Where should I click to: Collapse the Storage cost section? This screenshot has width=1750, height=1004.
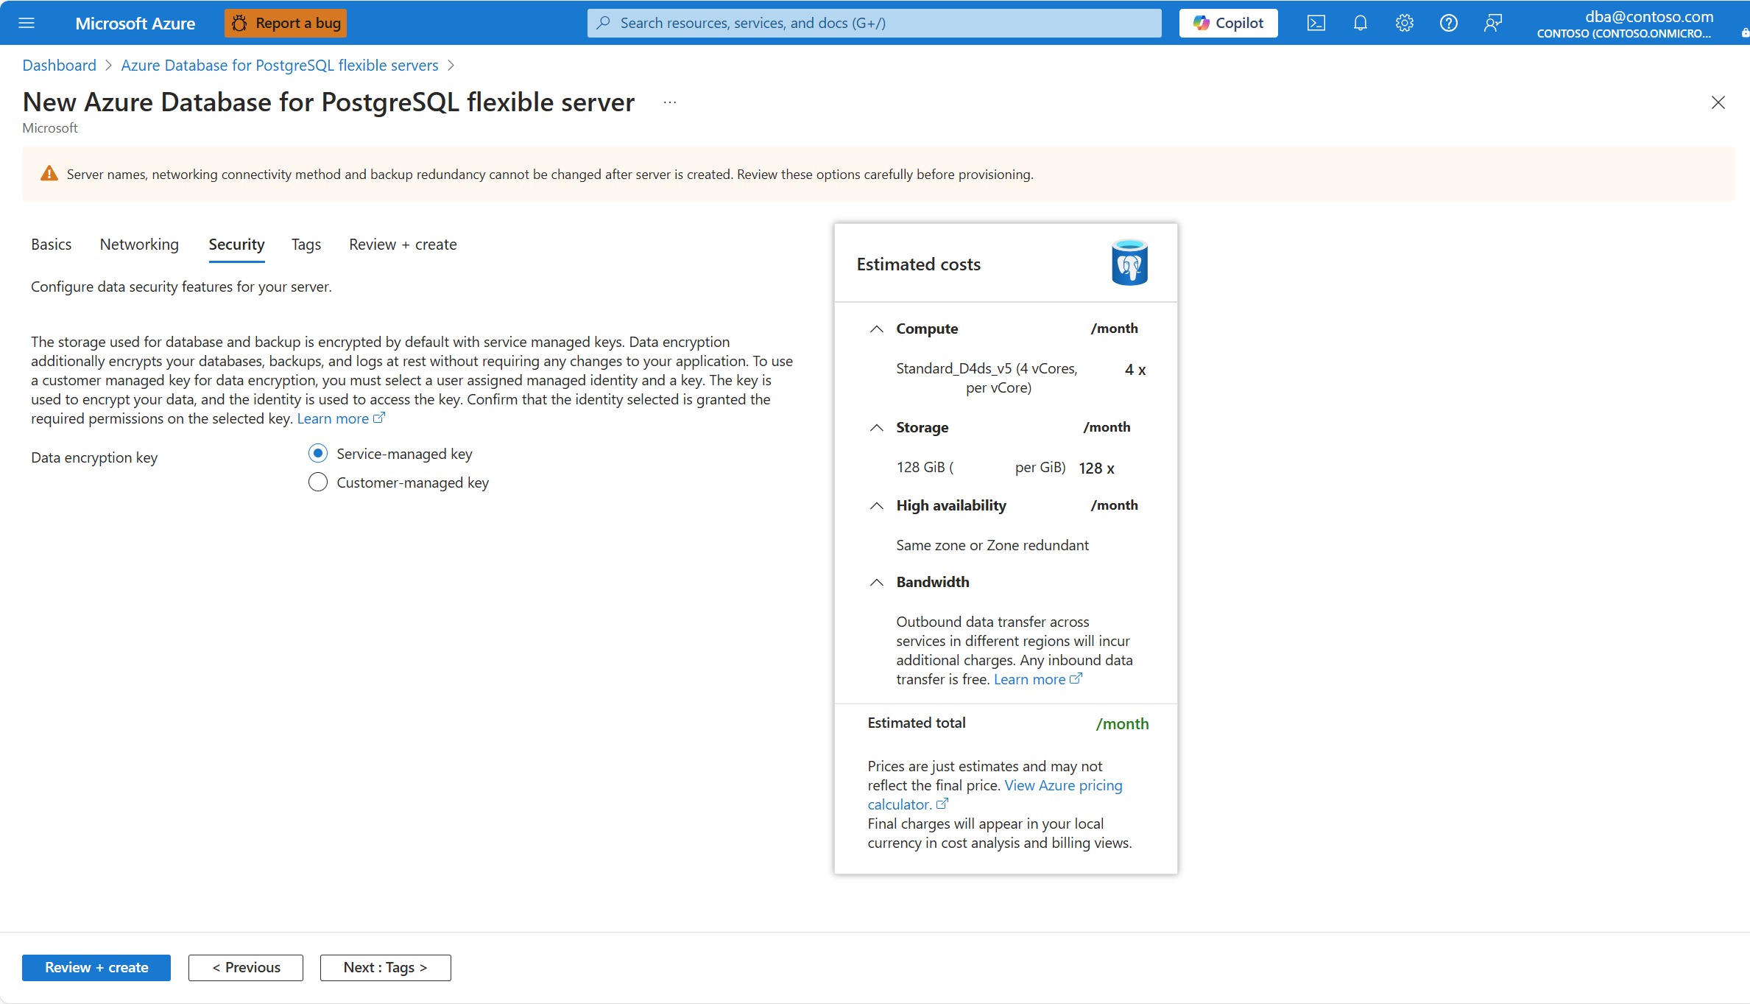876,427
